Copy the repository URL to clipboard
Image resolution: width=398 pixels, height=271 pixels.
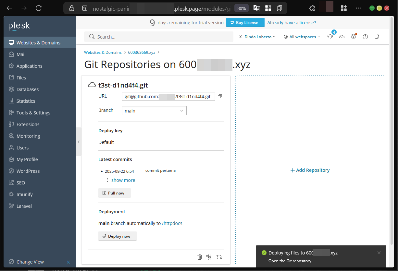click(220, 97)
